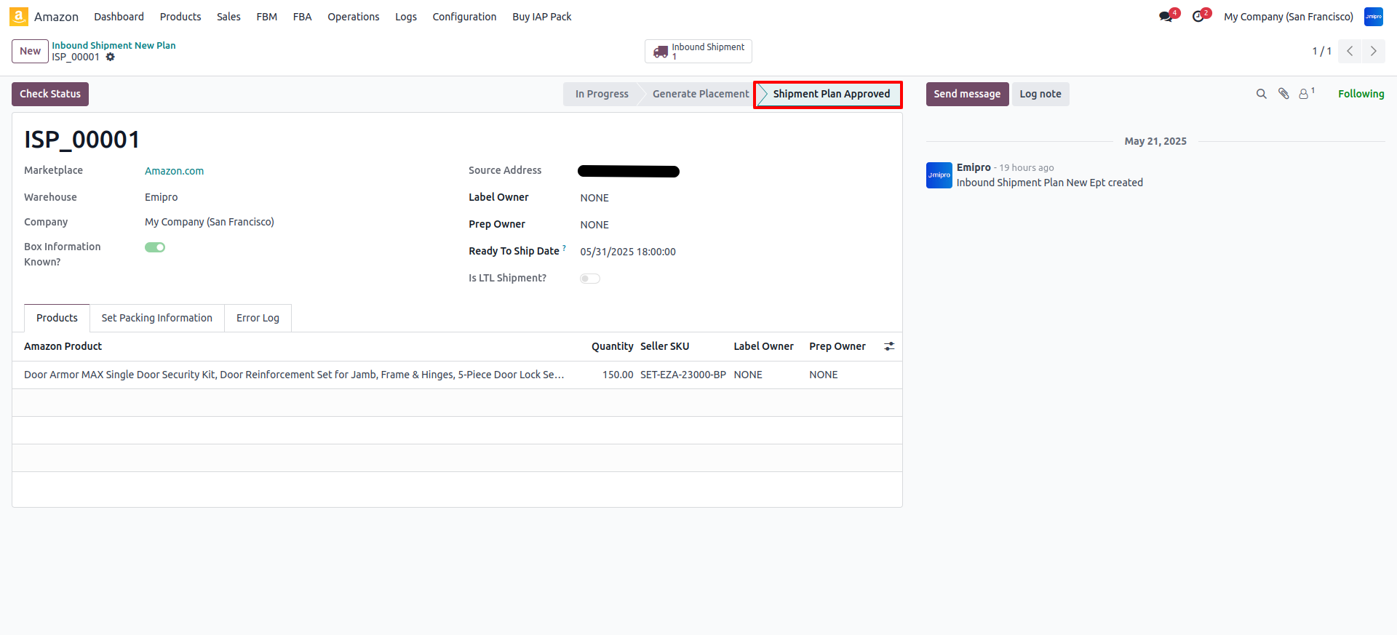Open the activities clock icon
Screen dimensions: 1397x635
pos(1198,17)
